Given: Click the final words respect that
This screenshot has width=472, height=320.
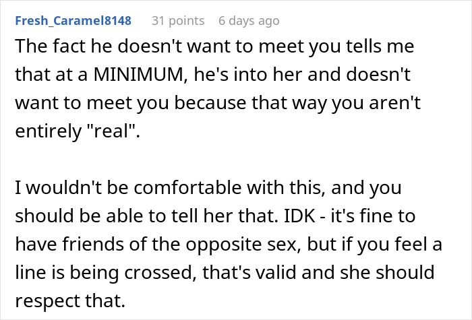Looking at the screenshot, I should coord(70,300).
